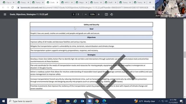
Task: Click the PDF title 'Goals, Objectives, Strategies-11.15.22.pdf'
Action: (x=29, y=14)
